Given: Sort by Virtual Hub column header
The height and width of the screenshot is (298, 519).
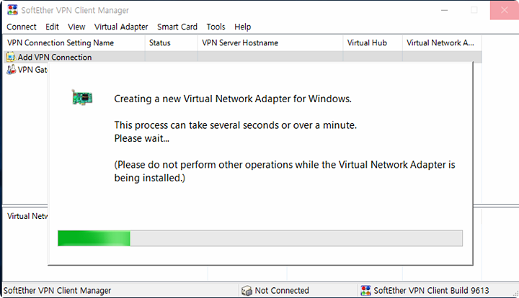Looking at the screenshot, I should (x=373, y=43).
